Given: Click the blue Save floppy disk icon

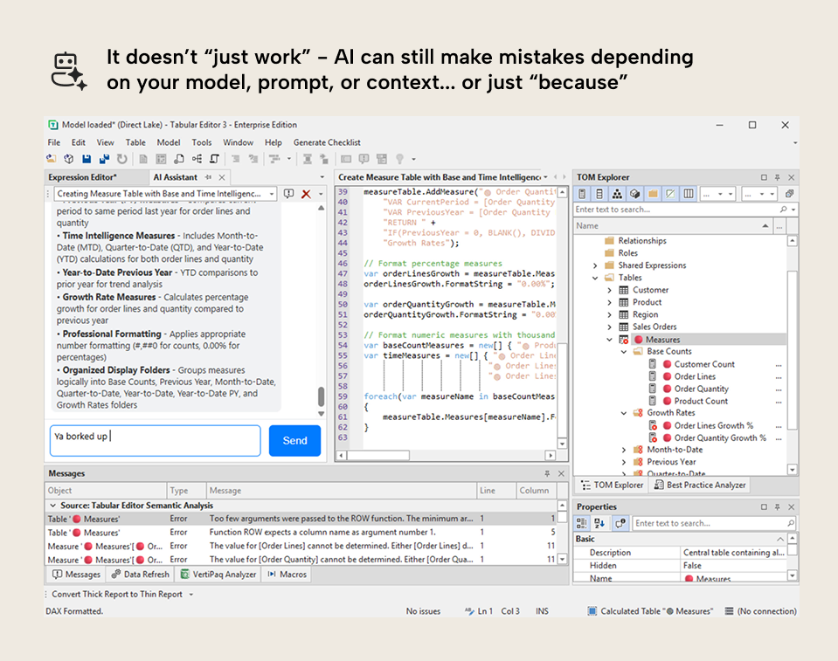Looking at the screenshot, I should (x=87, y=159).
